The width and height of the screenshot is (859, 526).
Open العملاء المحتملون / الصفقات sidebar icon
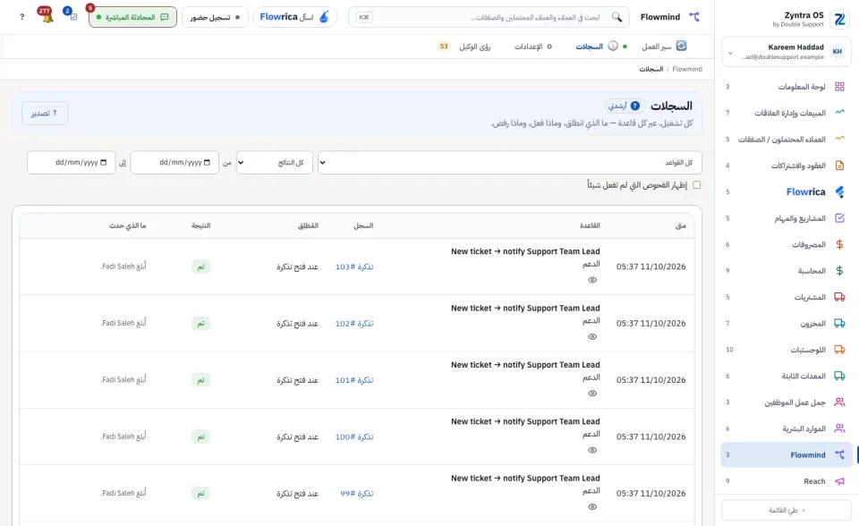(839, 139)
